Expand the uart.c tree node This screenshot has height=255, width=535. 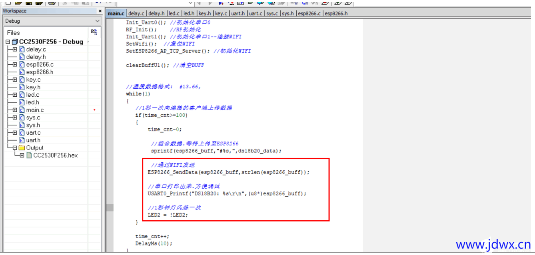coord(15,133)
